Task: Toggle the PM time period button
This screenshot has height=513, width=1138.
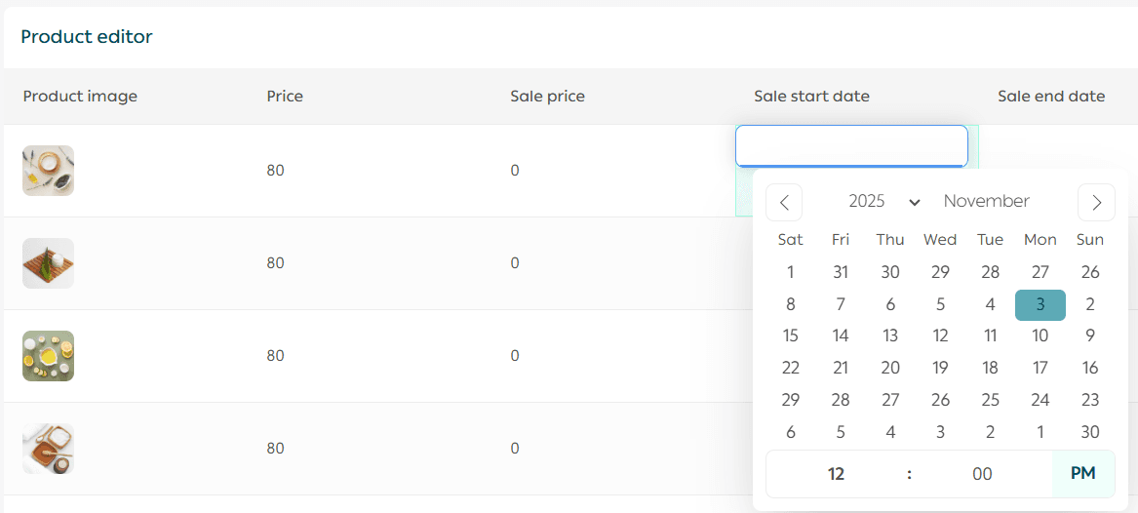Action: (1082, 474)
